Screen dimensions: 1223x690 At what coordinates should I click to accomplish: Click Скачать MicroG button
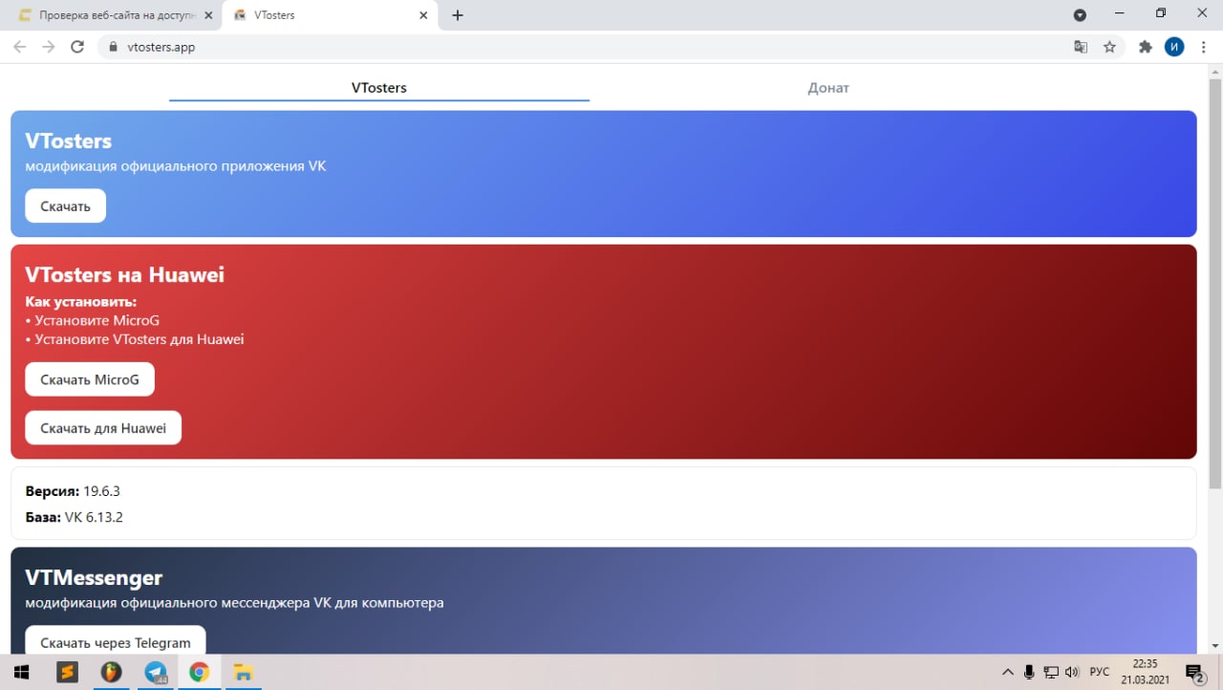pos(90,379)
